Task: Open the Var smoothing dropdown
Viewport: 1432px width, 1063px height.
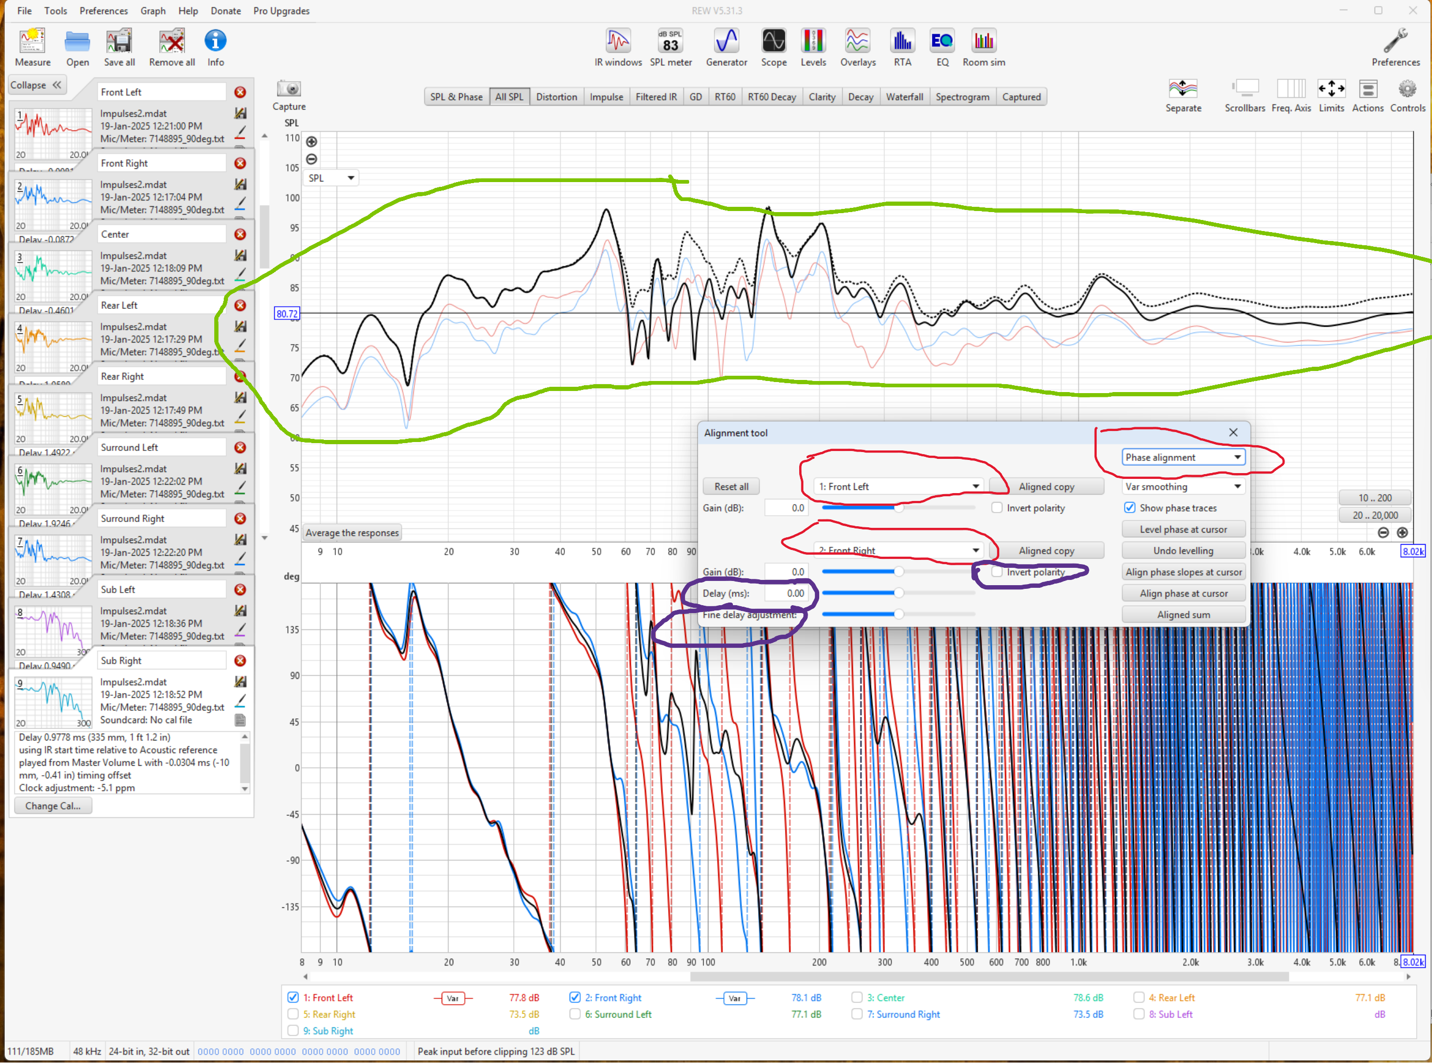Action: coord(1182,486)
